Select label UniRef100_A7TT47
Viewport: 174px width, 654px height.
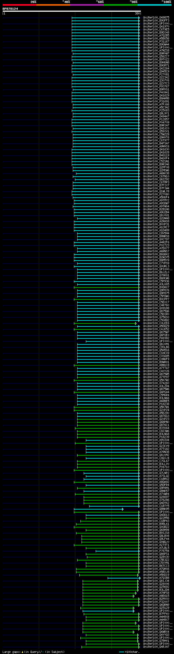pos(156,368)
